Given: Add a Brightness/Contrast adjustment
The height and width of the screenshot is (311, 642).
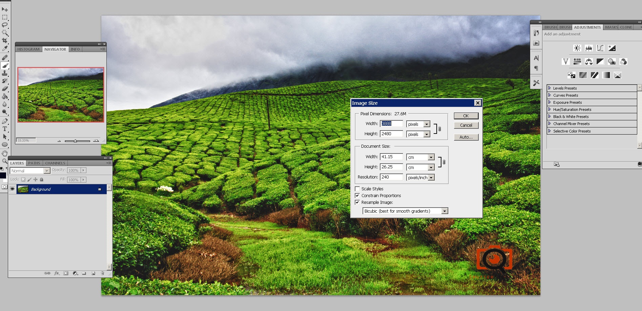Looking at the screenshot, I should click(x=577, y=48).
